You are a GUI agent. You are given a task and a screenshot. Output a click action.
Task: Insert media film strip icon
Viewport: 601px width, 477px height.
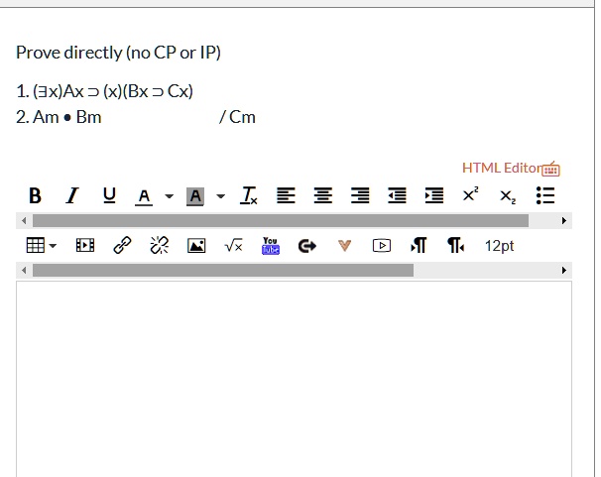pos(85,246)
